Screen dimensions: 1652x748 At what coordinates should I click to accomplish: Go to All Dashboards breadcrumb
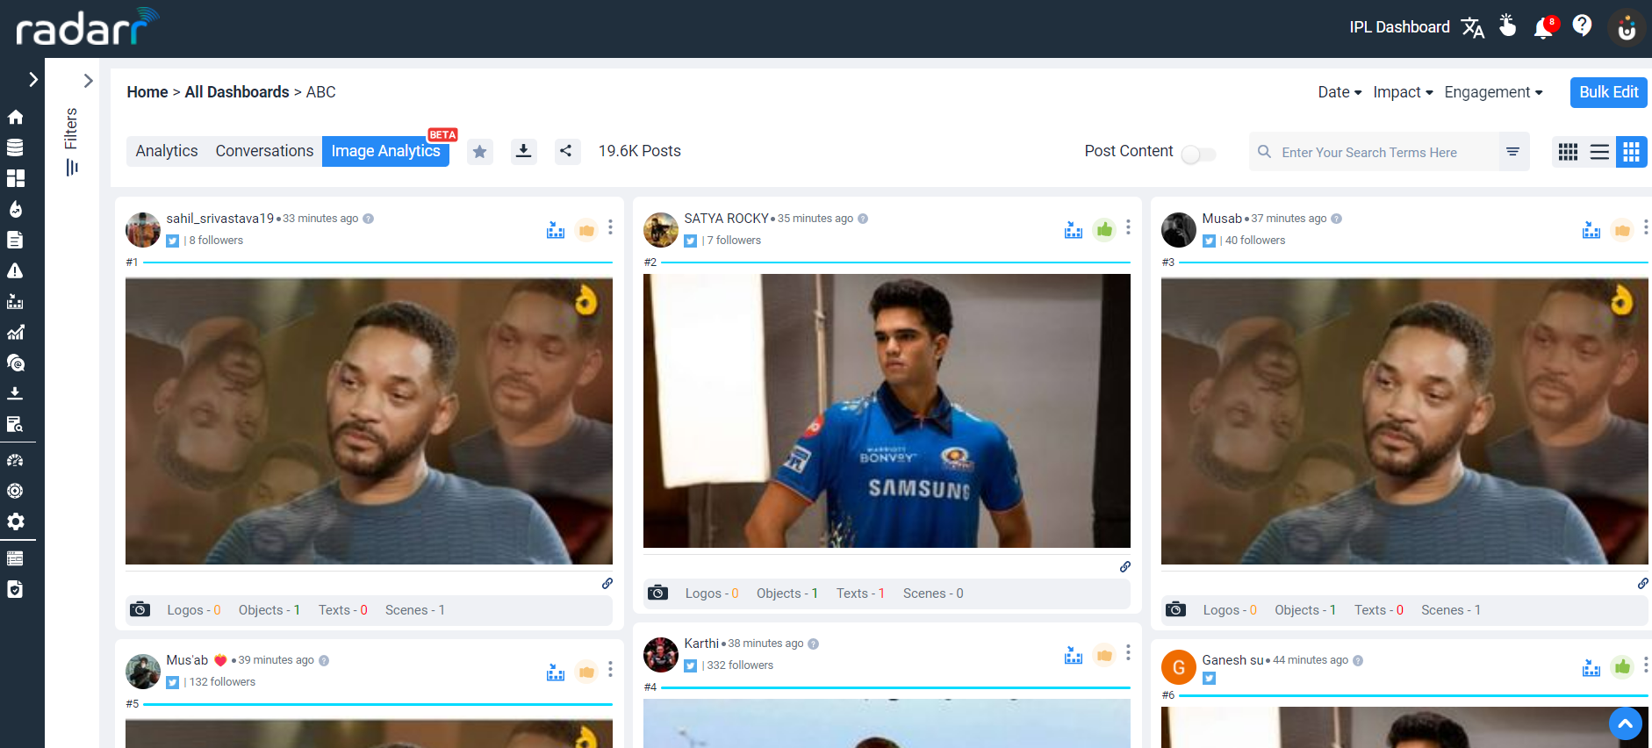[x=237, y=92]
